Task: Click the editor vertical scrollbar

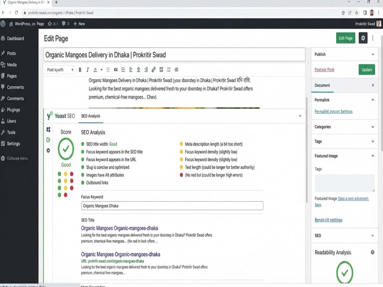Action: point(307,150)
